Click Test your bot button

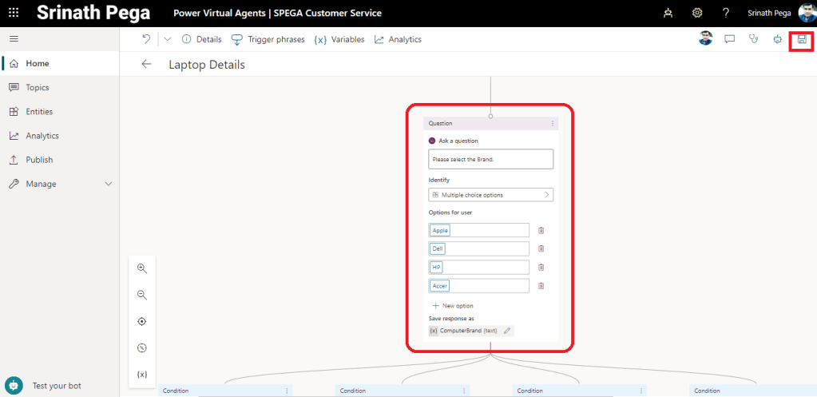pyautogui.click(x=56, y=385)
